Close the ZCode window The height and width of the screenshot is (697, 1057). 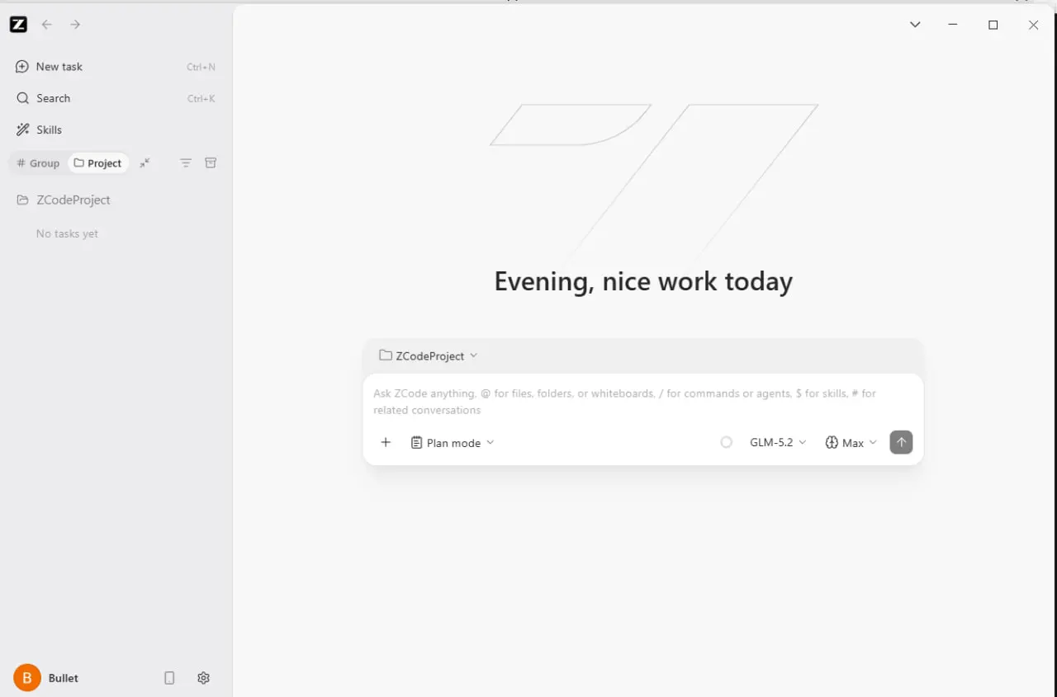coord(1033,25)
